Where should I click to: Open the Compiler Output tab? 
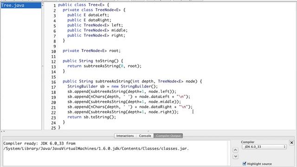point(168,136)
